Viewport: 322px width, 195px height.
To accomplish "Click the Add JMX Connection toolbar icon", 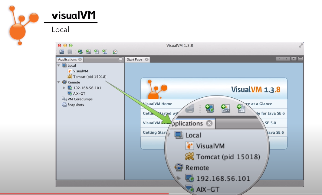I will click(x=88, y=52).
